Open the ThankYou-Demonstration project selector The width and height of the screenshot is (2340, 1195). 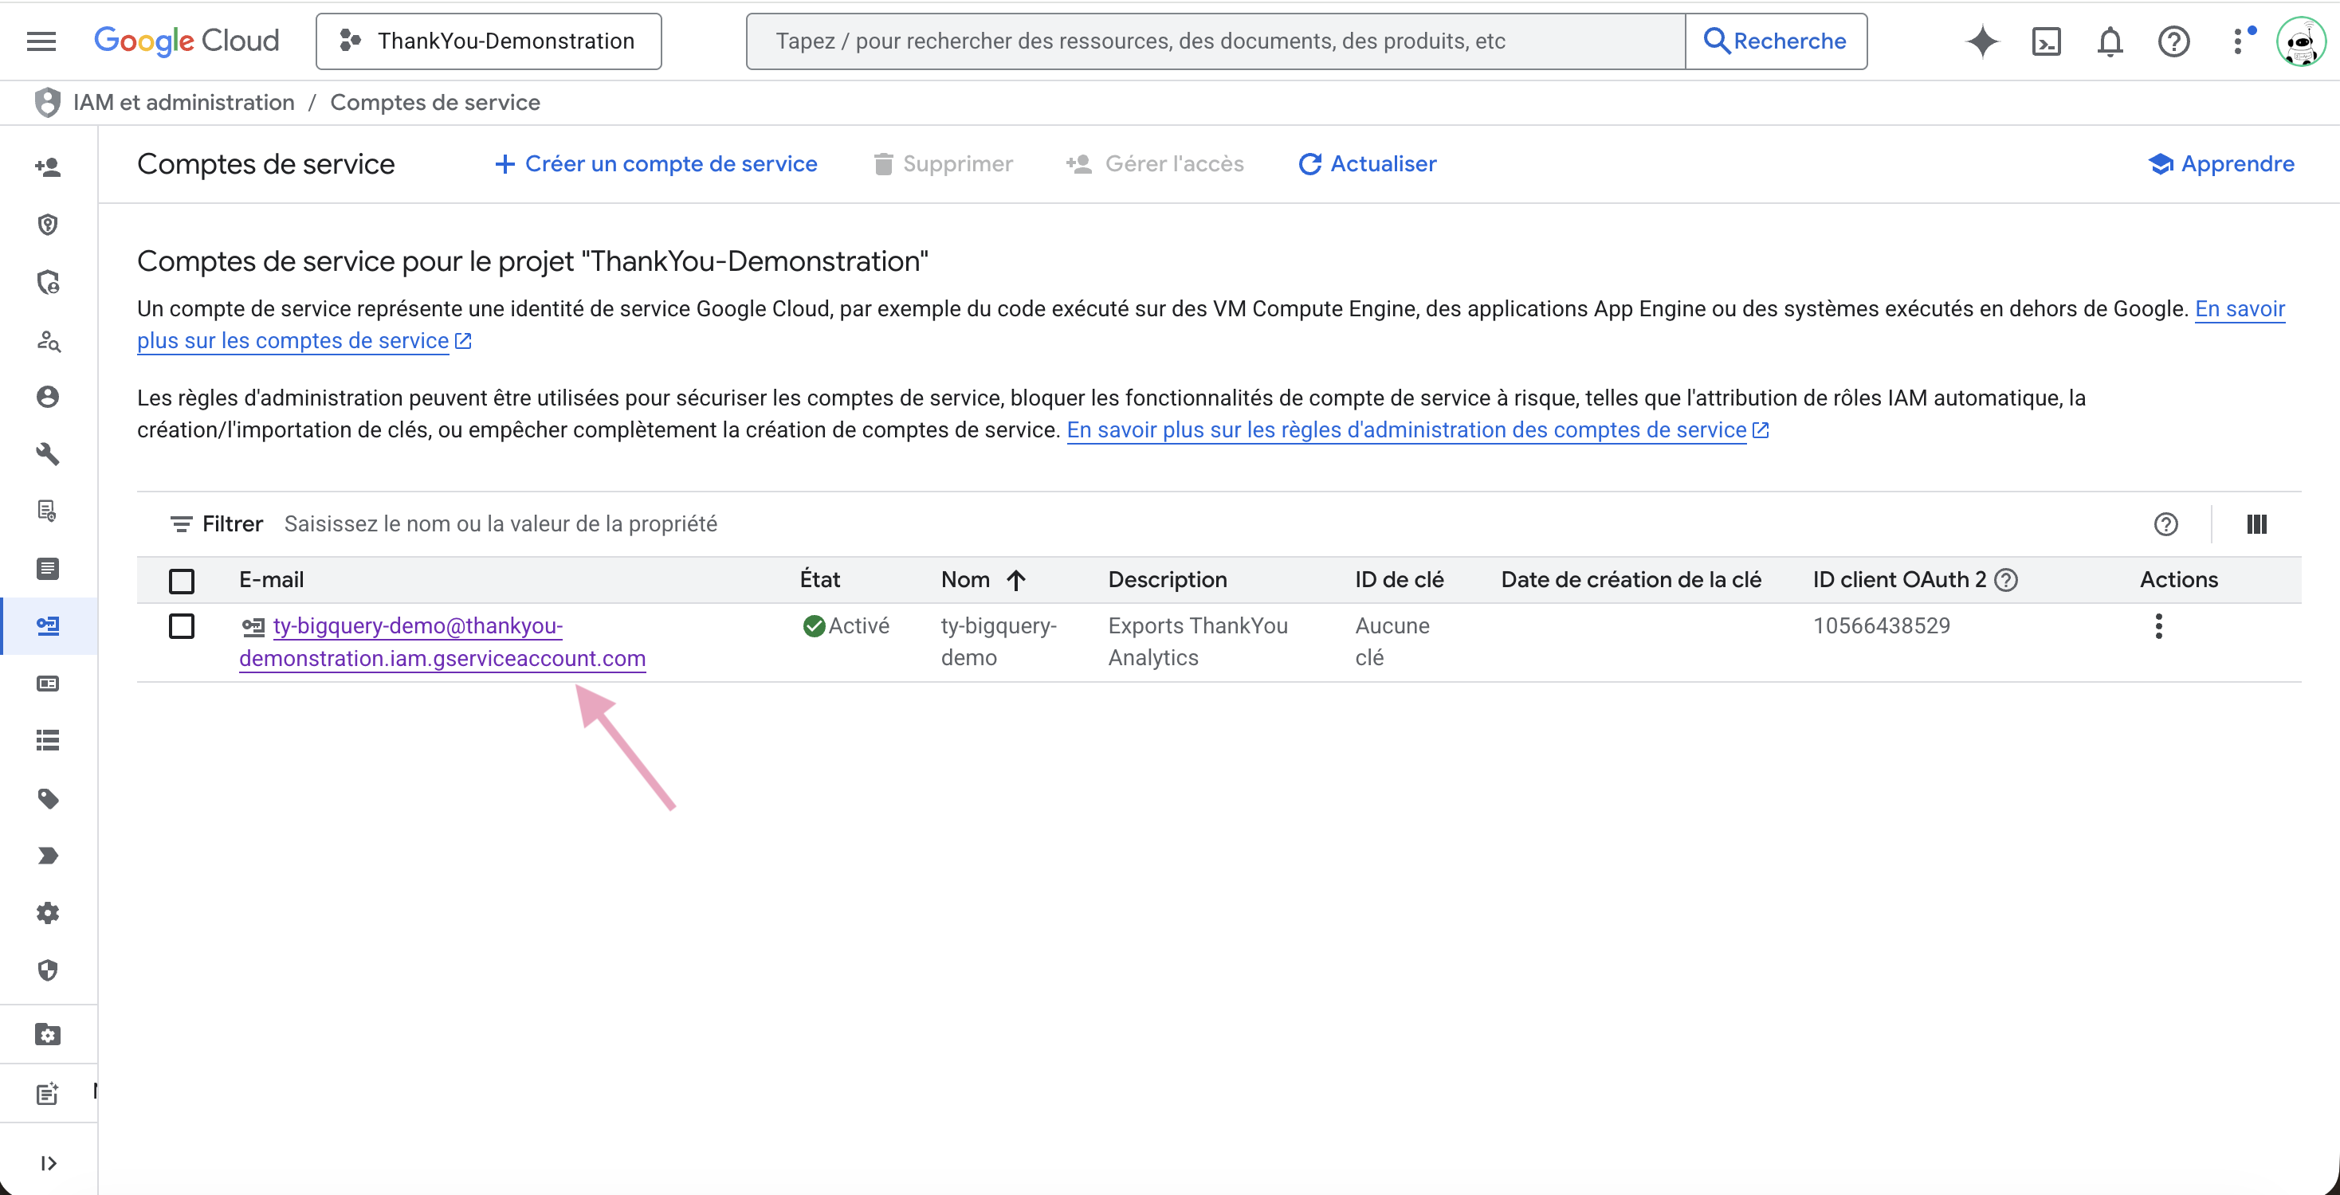488,41
